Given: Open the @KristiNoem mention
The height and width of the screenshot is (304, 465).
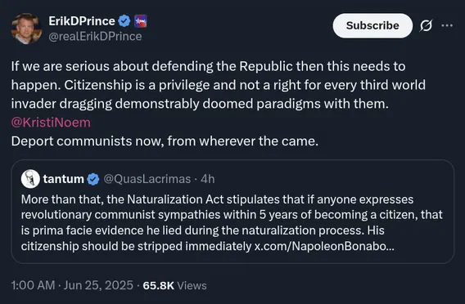Looking at the screenshot, I should 51,123.
